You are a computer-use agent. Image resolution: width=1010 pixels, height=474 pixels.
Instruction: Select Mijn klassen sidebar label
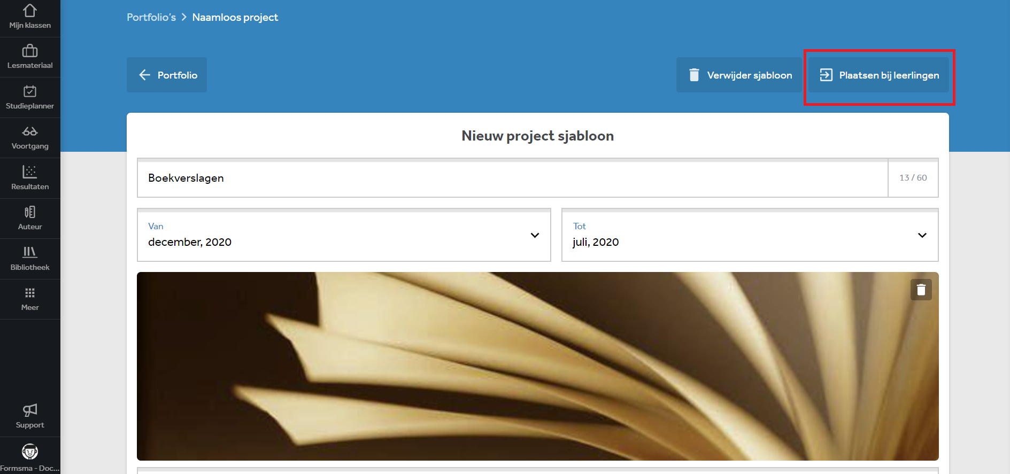[30, 25]
